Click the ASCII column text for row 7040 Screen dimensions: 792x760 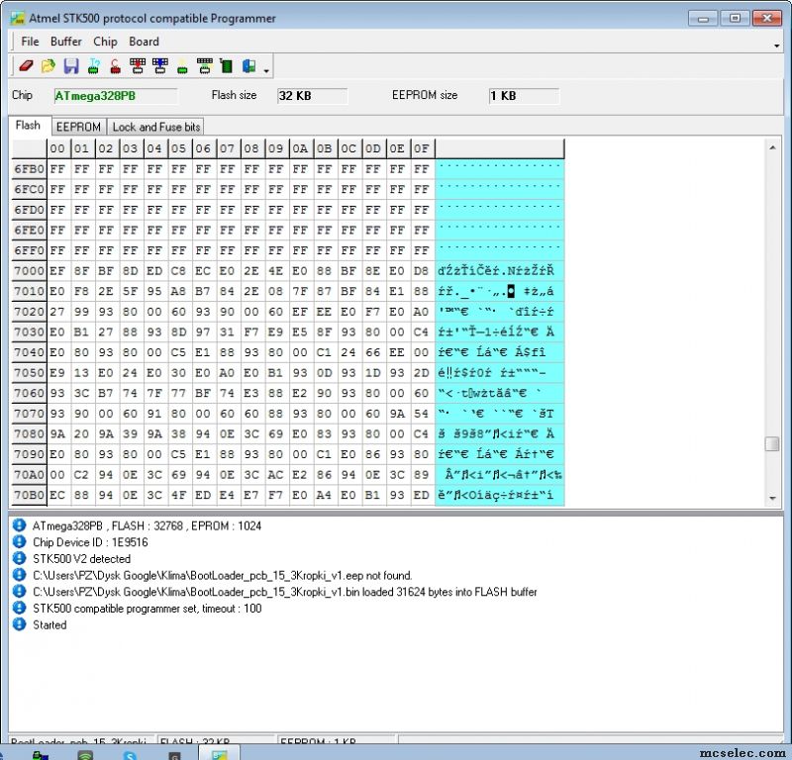tap(500, 352)
